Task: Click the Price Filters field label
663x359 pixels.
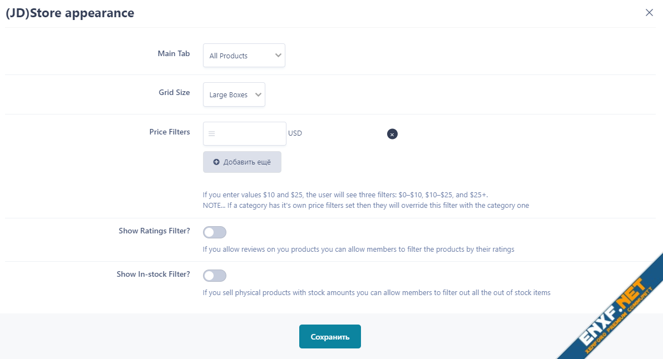Action: click(170, 132)
